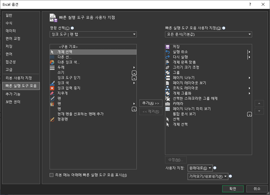Open the 고급 options category

[x=21, y=70]
